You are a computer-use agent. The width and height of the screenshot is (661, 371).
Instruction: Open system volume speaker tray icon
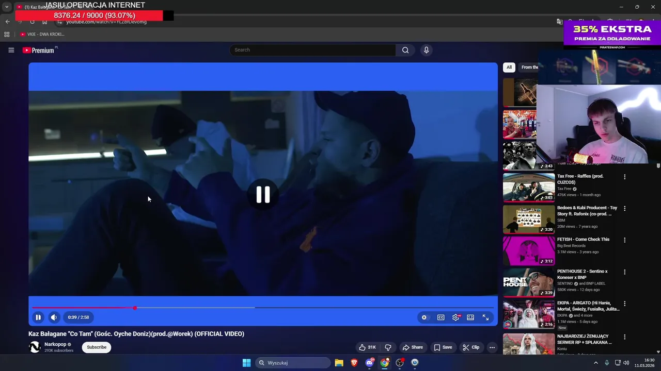(626, 363)
